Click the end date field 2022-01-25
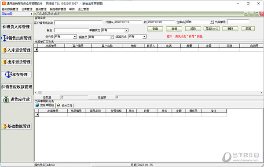The width and height of the screenshot is (264, 167). [x=161, y=22]
